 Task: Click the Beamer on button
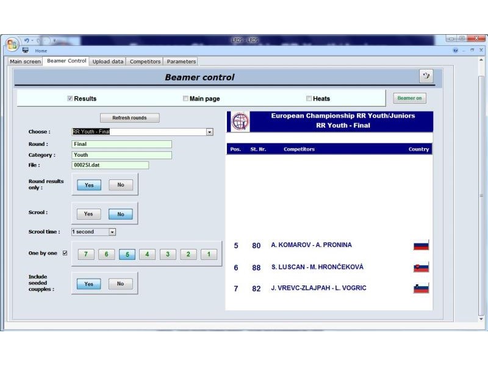(409, 98)
